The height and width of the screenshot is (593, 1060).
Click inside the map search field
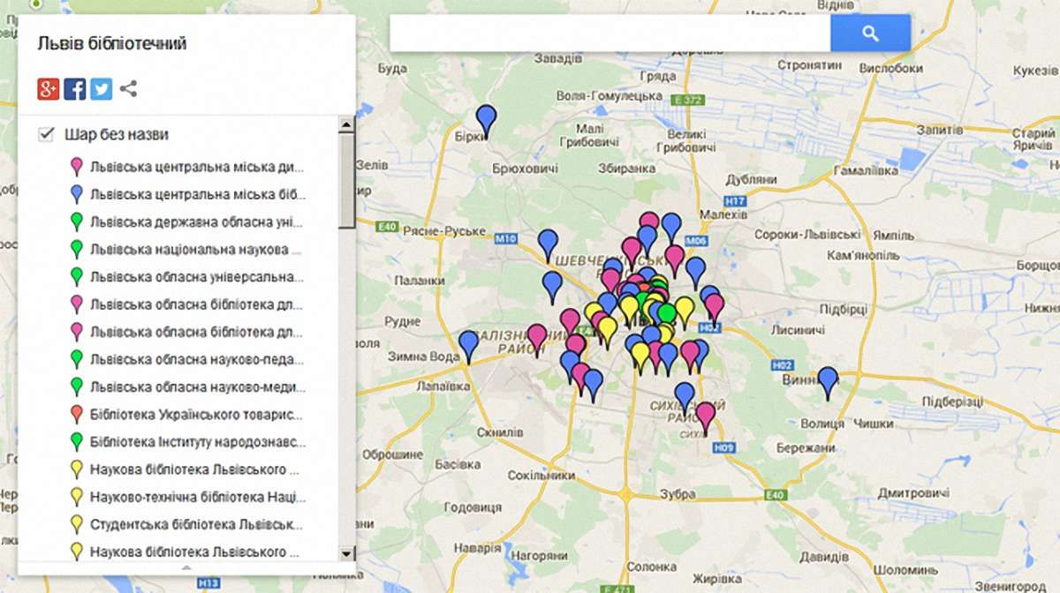click(x=609, y=34)
